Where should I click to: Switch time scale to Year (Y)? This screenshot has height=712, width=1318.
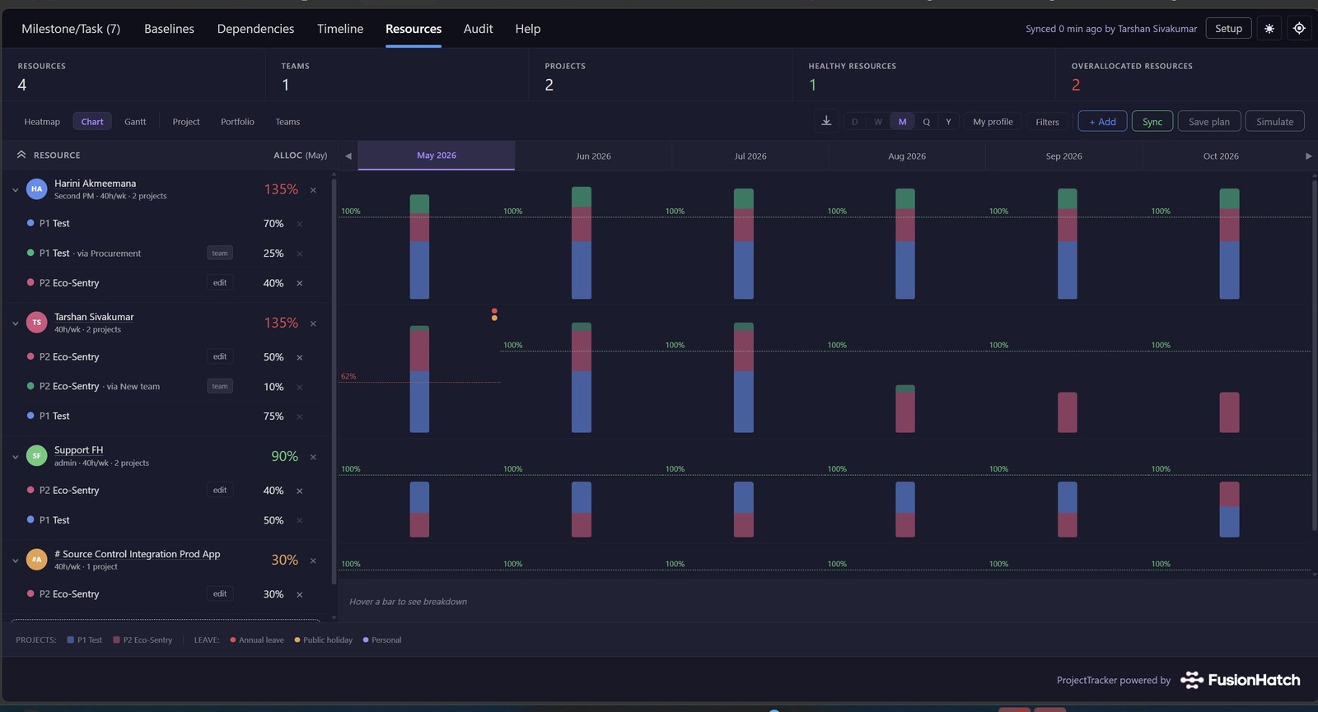pos(948,122)
